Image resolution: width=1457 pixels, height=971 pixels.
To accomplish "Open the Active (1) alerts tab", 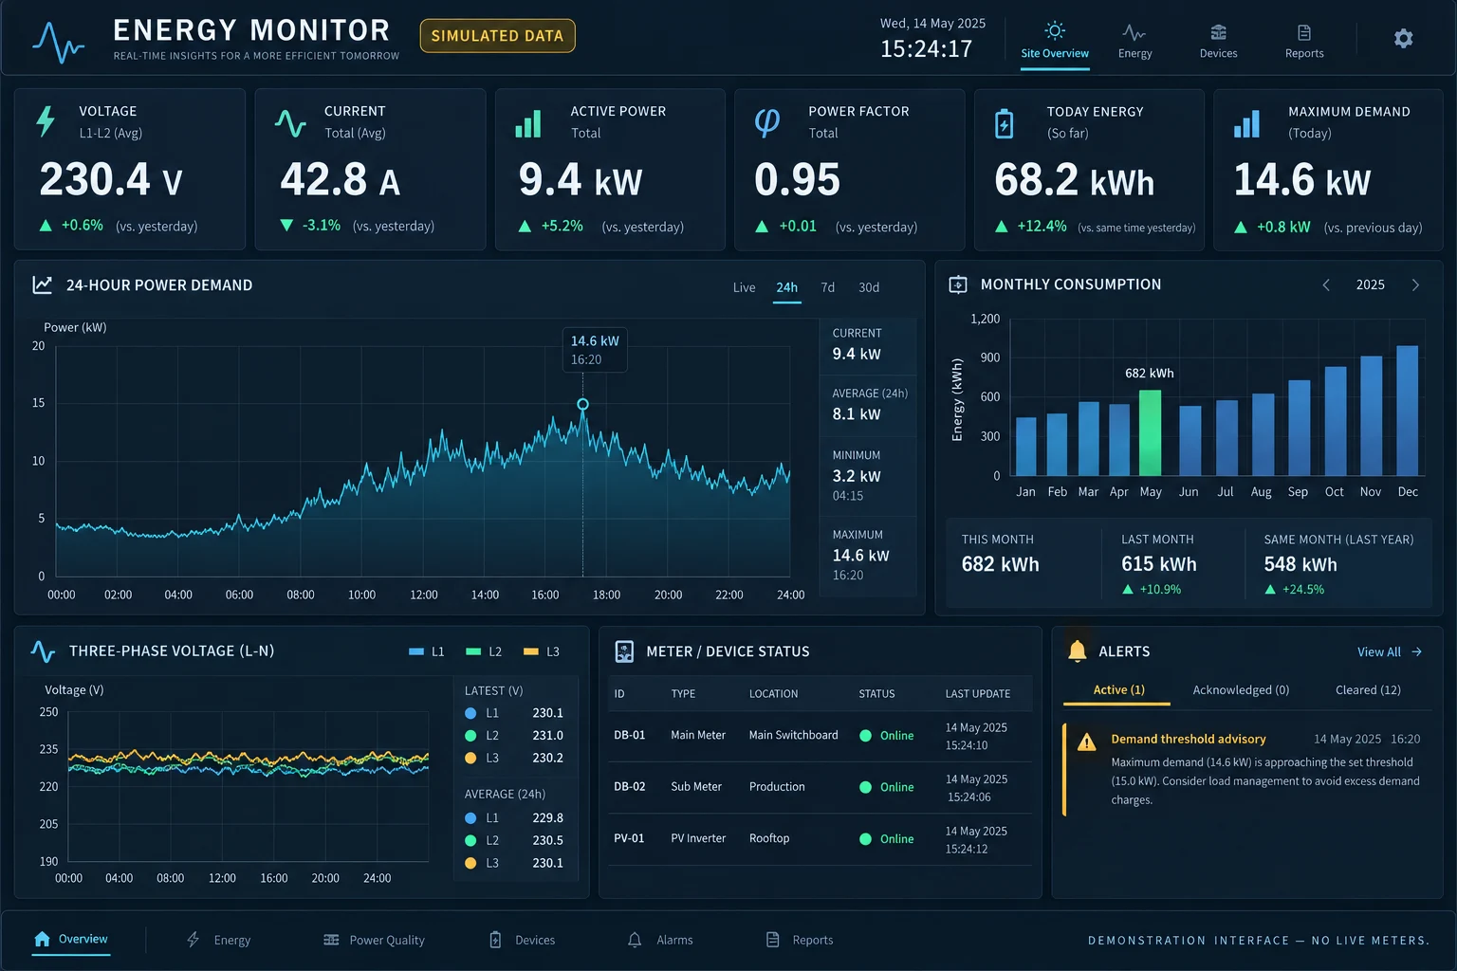I will 1118,689.
